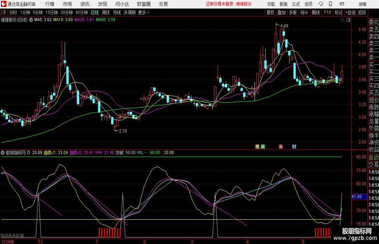
Task: Click the 突破: 50.00 indicator value
Action: 125,153
